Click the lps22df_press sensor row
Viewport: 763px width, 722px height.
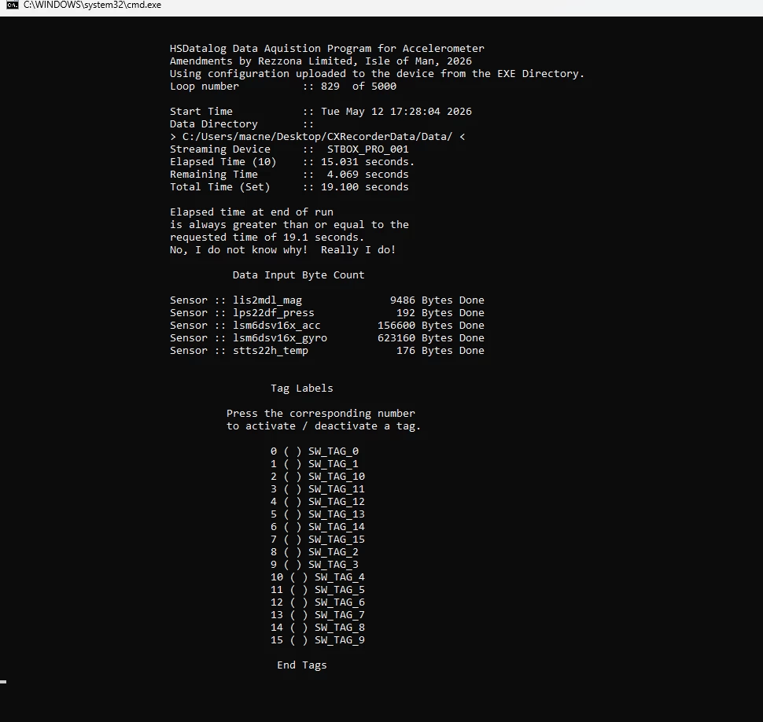point(327,313)
